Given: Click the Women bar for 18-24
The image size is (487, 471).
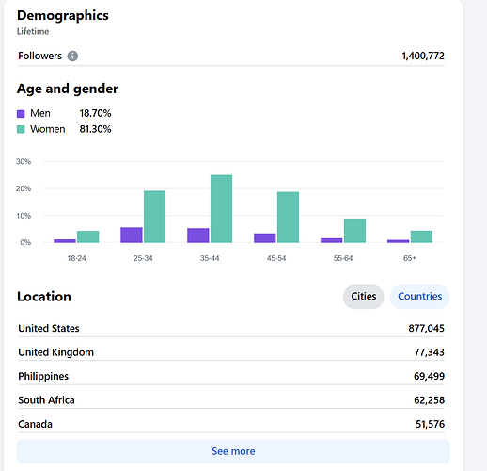Looking at the screenshot, I should click(88, 236).
